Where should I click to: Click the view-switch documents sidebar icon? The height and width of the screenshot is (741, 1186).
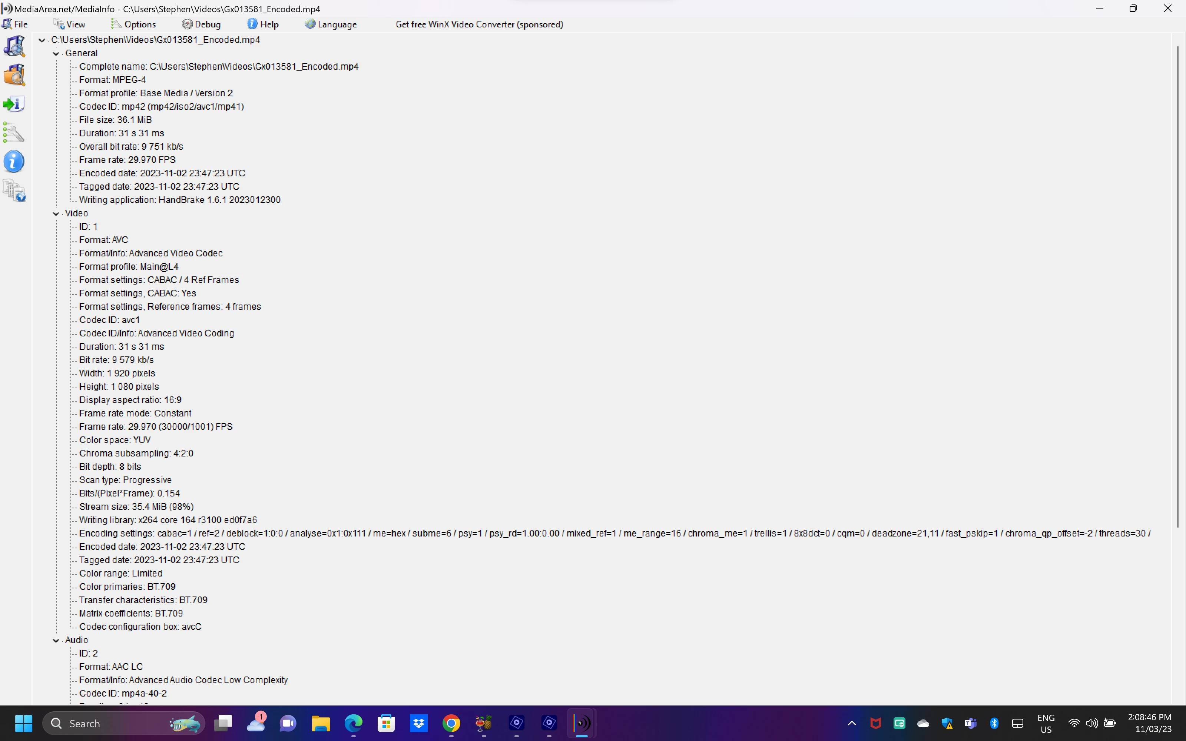point(14,191)
